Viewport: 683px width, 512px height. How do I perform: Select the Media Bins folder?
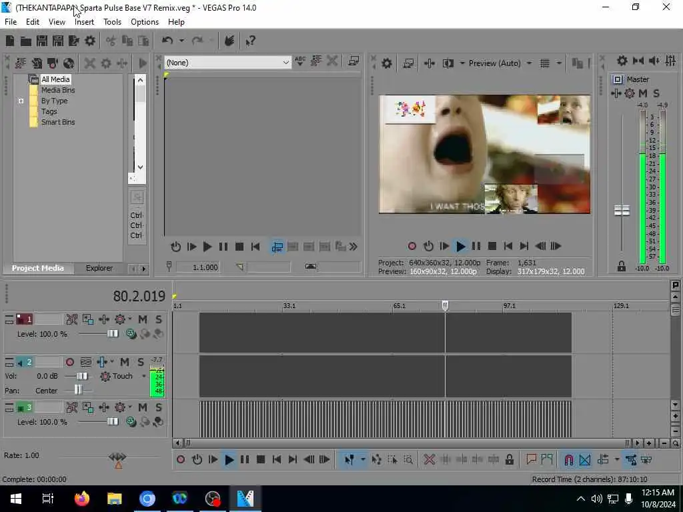tap(58, 90)
